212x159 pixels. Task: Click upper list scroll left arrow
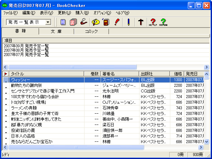5,67
